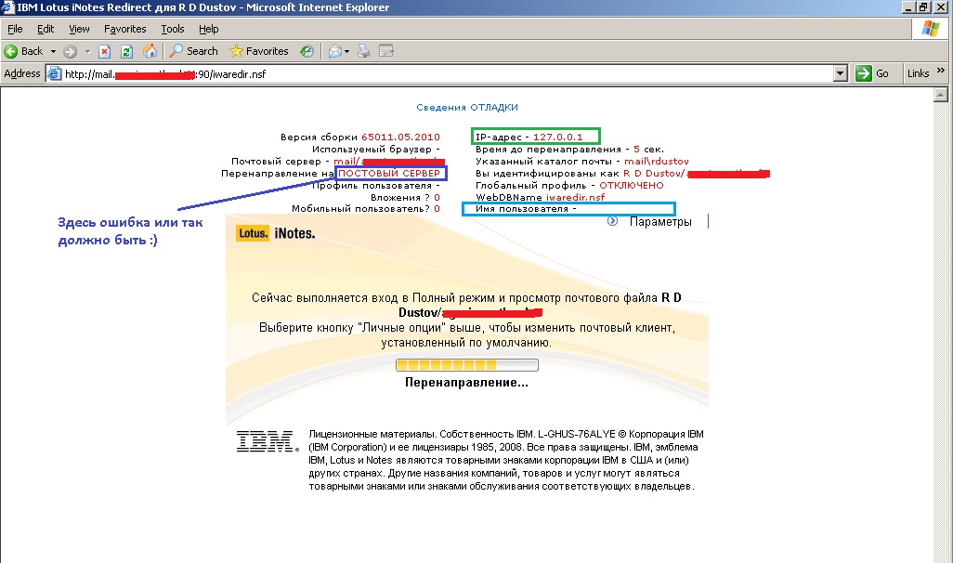Select the 'IP-адрес - 127.0.0.1' text
This screenshot has height=563, width=953.
coord(529,137)
